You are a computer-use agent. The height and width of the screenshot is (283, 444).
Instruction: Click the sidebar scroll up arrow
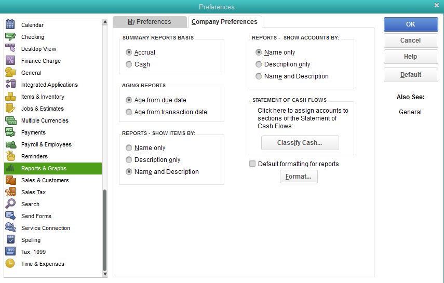coord(105,22)
